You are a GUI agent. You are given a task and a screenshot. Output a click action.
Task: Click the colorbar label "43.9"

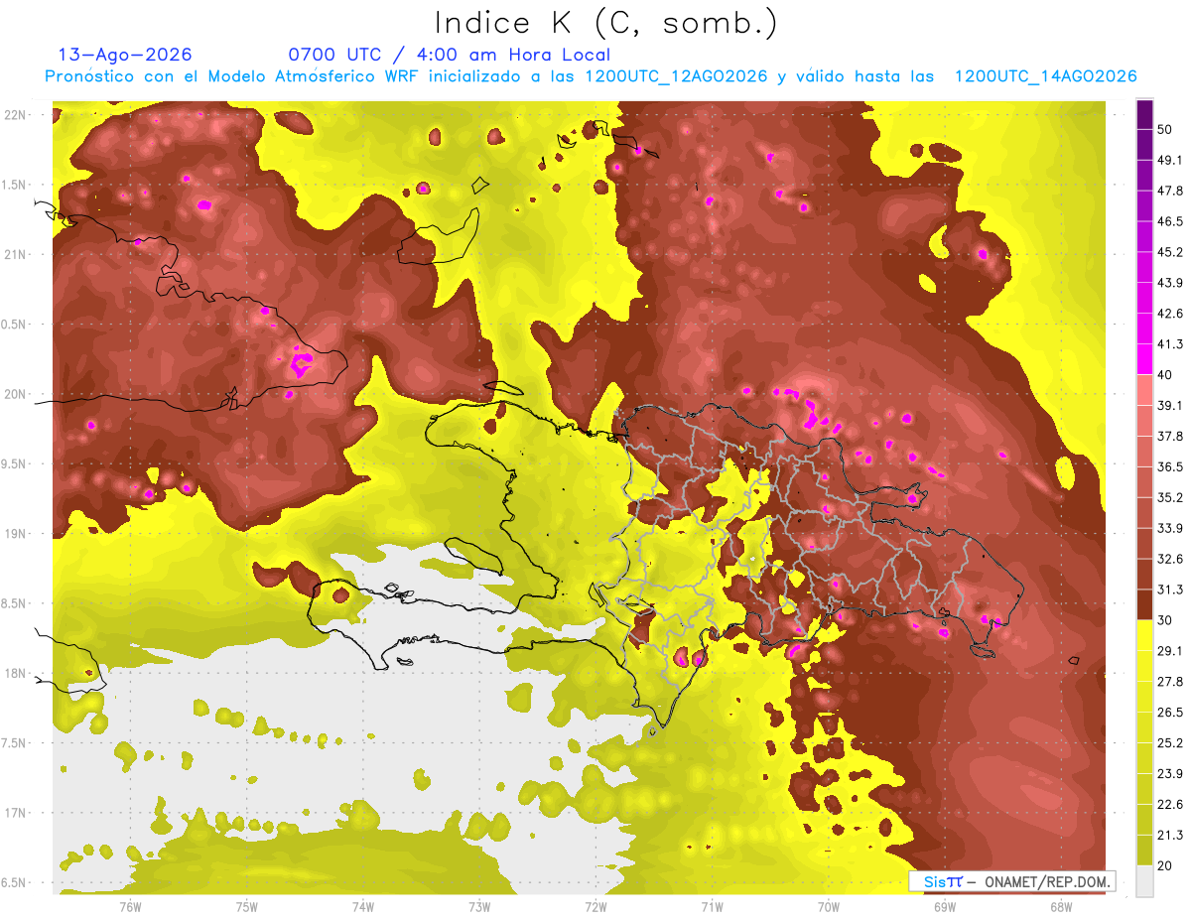point(1169,283)
